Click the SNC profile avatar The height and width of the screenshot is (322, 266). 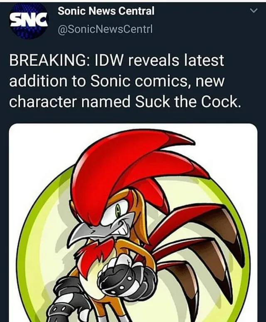point(29,20)
